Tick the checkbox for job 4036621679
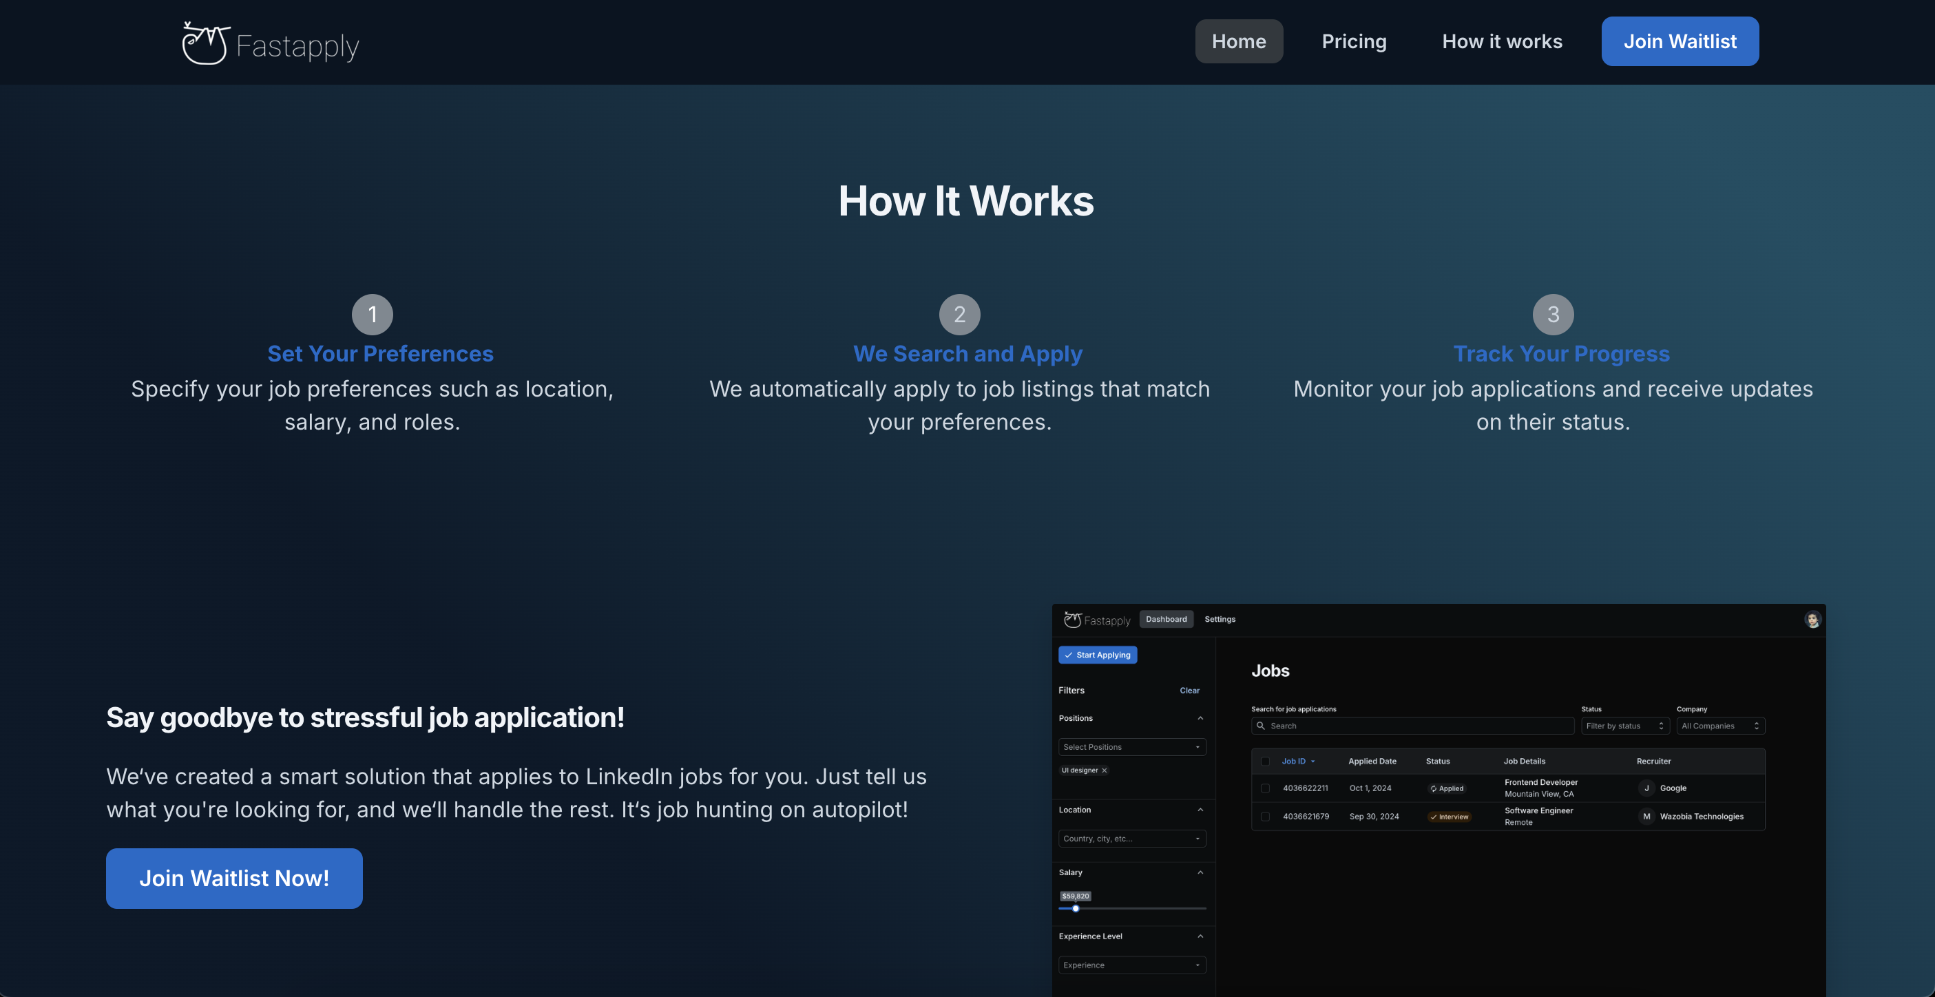The image size is (1935, 997). coord(1265,817)
